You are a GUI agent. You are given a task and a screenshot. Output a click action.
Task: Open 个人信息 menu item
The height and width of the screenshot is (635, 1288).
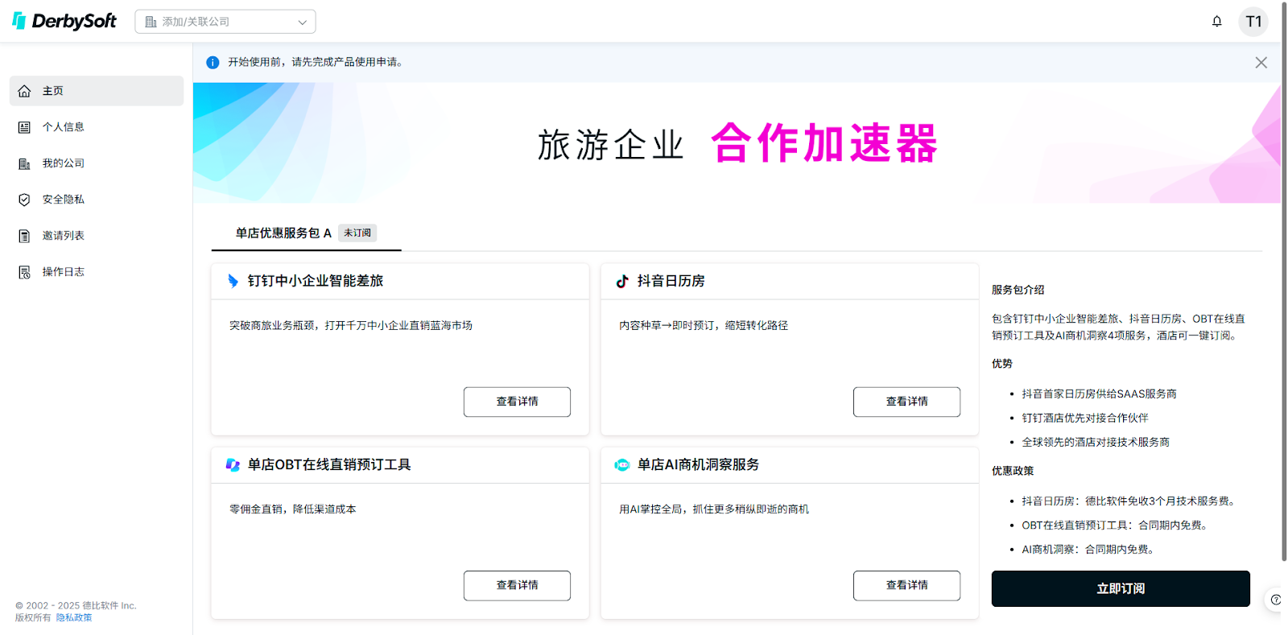[97, 127]
